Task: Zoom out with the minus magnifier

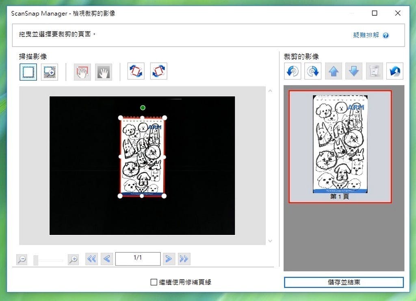Action: pos(22,260)
